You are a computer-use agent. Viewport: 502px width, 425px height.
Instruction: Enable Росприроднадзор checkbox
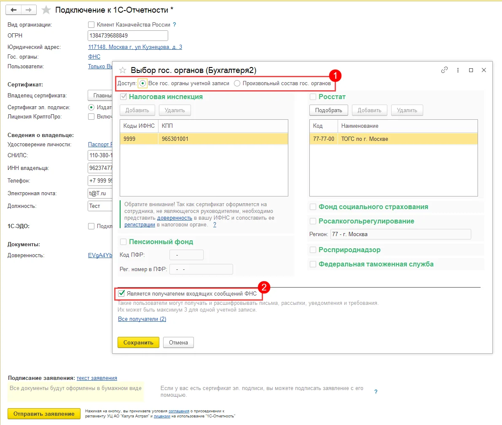(313, 250)
